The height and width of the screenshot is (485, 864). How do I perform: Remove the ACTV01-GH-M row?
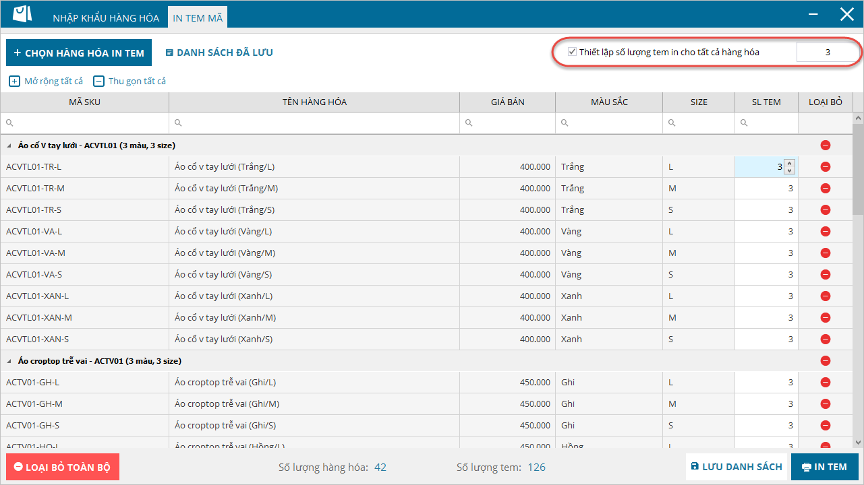point(825,404)
